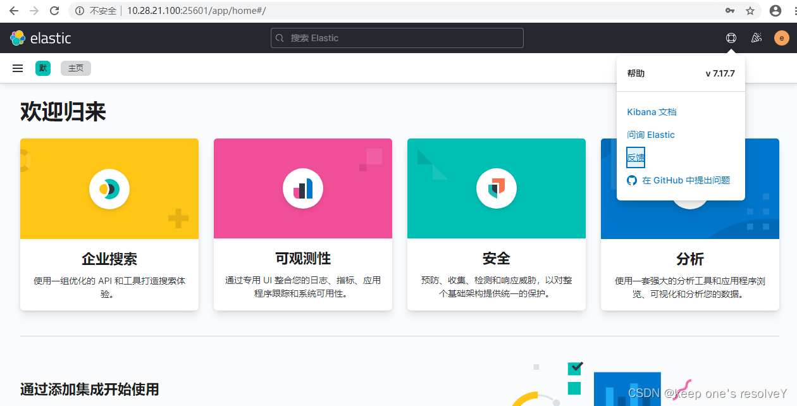Click the 分析 description text
This screenshot has height=406, width=797.
pyautogui.click(x=690, y=287)
